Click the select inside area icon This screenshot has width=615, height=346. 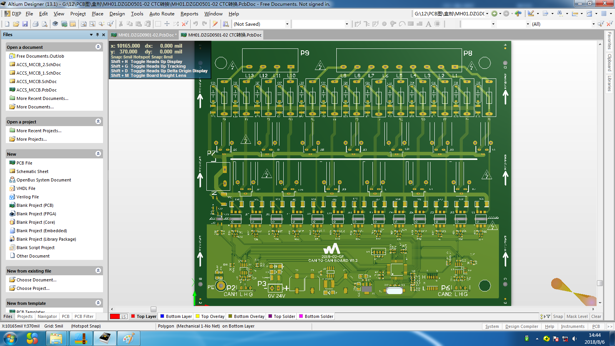pyautogui.click(x=158, y=24)
